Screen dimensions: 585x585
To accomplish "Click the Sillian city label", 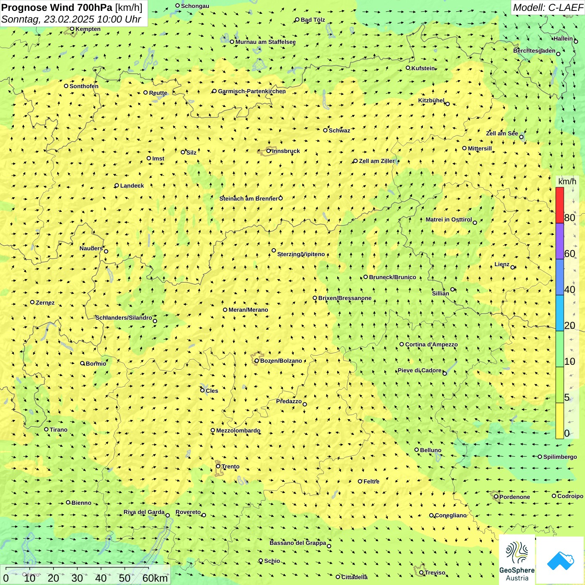I will coord(440,293).
